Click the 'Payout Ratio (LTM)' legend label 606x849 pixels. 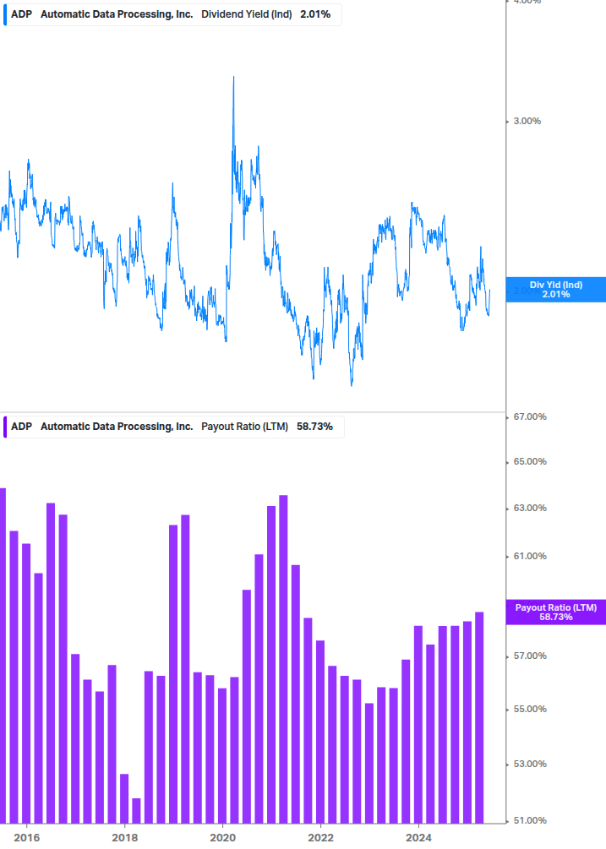point(245,427)
